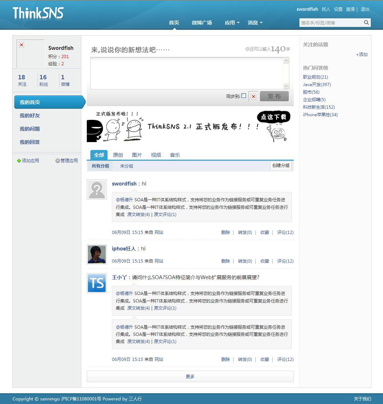Toggle the 同步到 sync checkbox
The height and width of the screenshot is (404, 383).
tap(243, 96)
